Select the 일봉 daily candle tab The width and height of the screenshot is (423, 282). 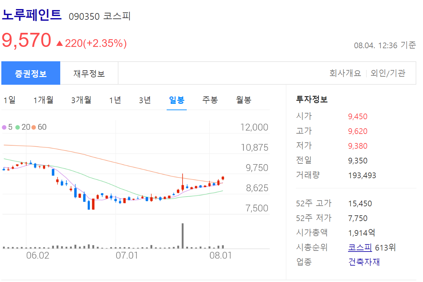click(x=177, y=100)
